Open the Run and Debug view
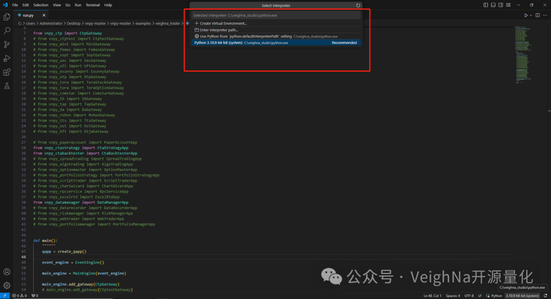This screenshot has width=551, height=299. [7, 58]
